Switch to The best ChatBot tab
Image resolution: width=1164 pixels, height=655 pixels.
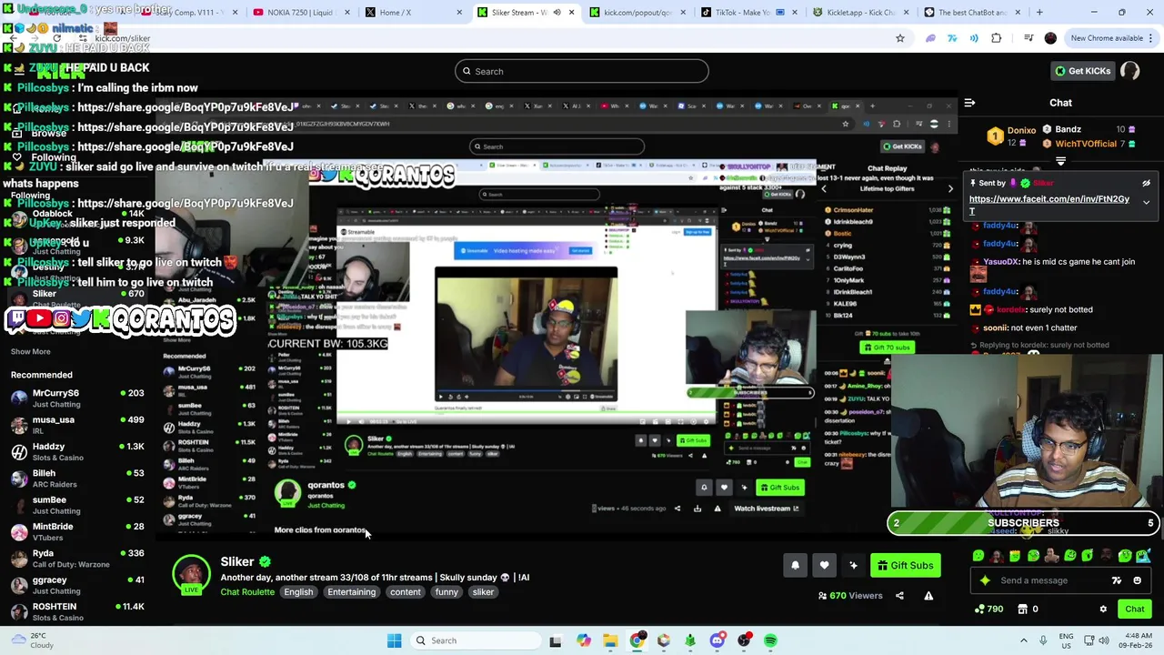[x=971, y=13]
